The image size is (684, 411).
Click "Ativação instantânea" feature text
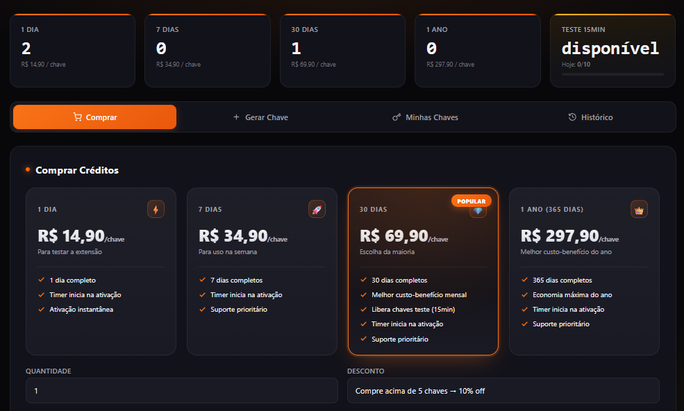click(x=81, y=310)
